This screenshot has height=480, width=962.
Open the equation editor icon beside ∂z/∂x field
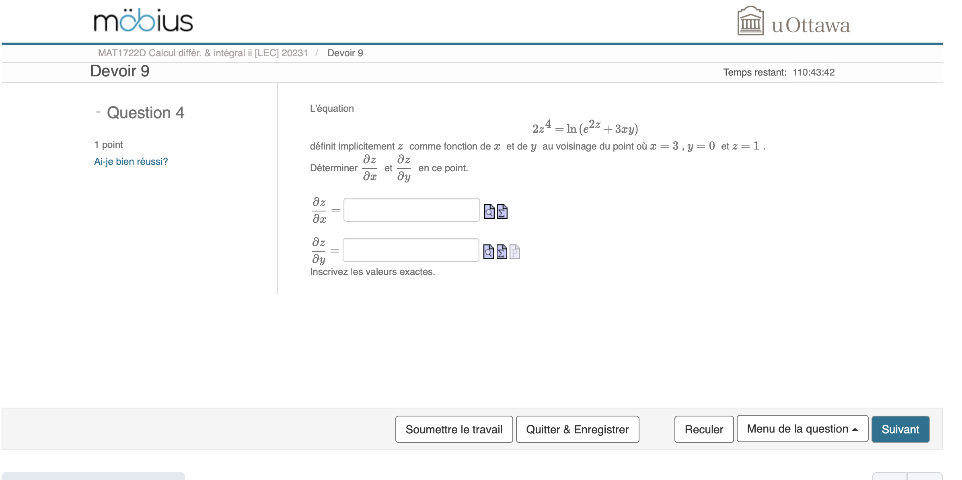pyautogui.click(x=502, y=212)
